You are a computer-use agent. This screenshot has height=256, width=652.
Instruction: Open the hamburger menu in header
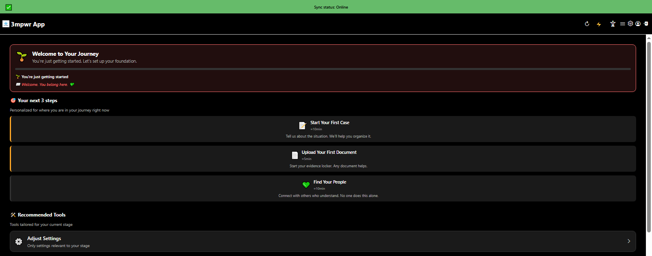click(x=622, y=24)
